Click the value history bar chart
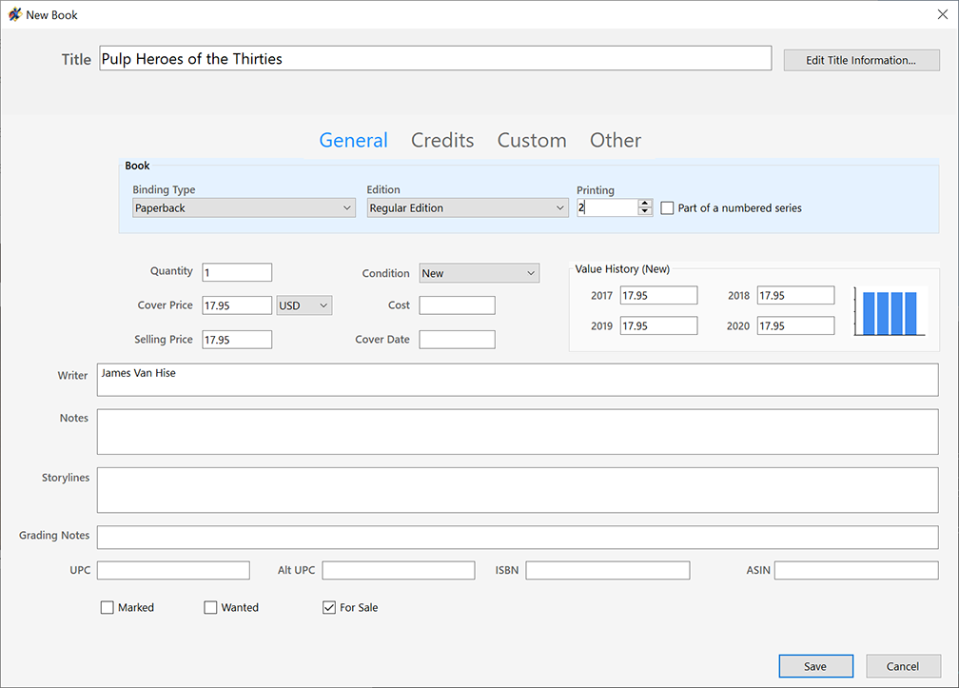The image size is (959, 688). click(x=890, y=312)
